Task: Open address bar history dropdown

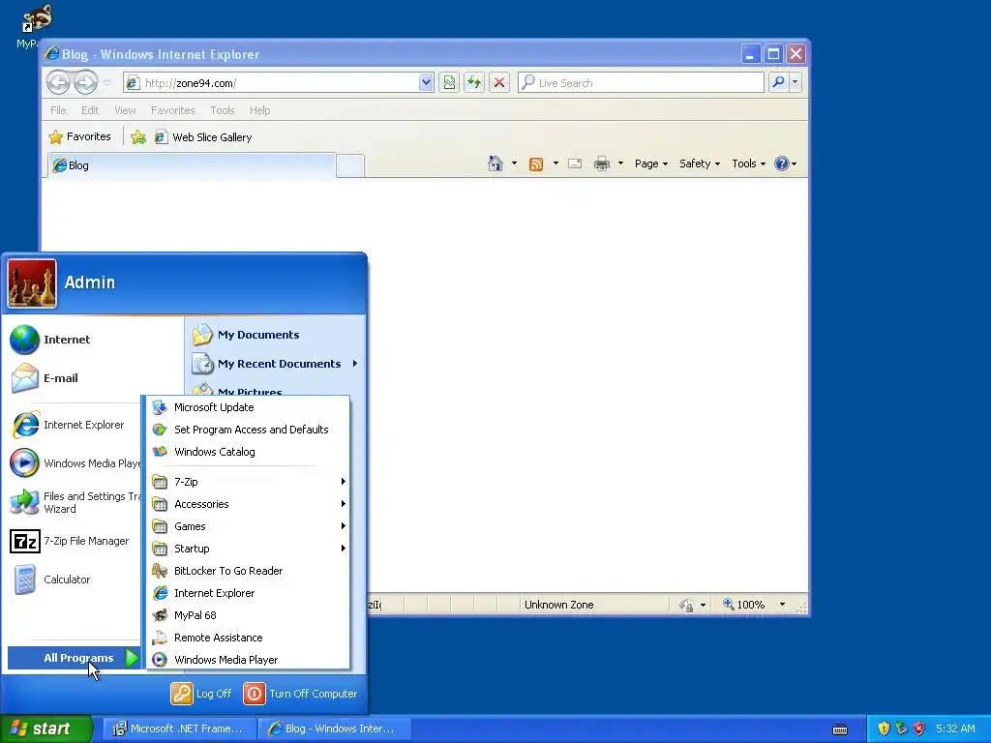Action: tap(426, 82)
